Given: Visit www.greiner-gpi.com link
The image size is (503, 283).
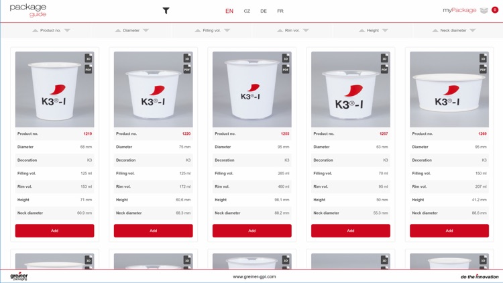Looking at the screenshot, I should 254,276.
